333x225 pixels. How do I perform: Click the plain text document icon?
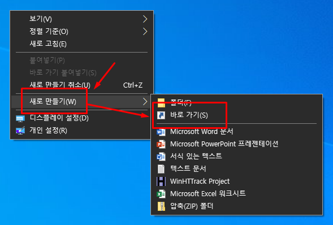pyautogui.click(x=161, y=169)
